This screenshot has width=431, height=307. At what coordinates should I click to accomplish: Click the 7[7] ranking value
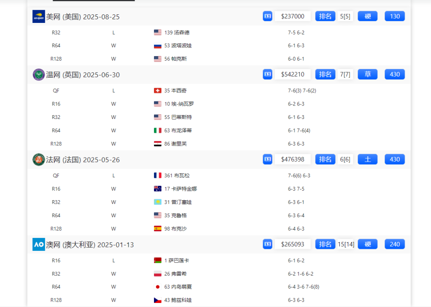[x=345, y=74]
